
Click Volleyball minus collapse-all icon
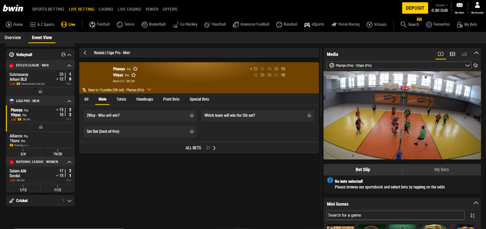[x=63, y=55]
